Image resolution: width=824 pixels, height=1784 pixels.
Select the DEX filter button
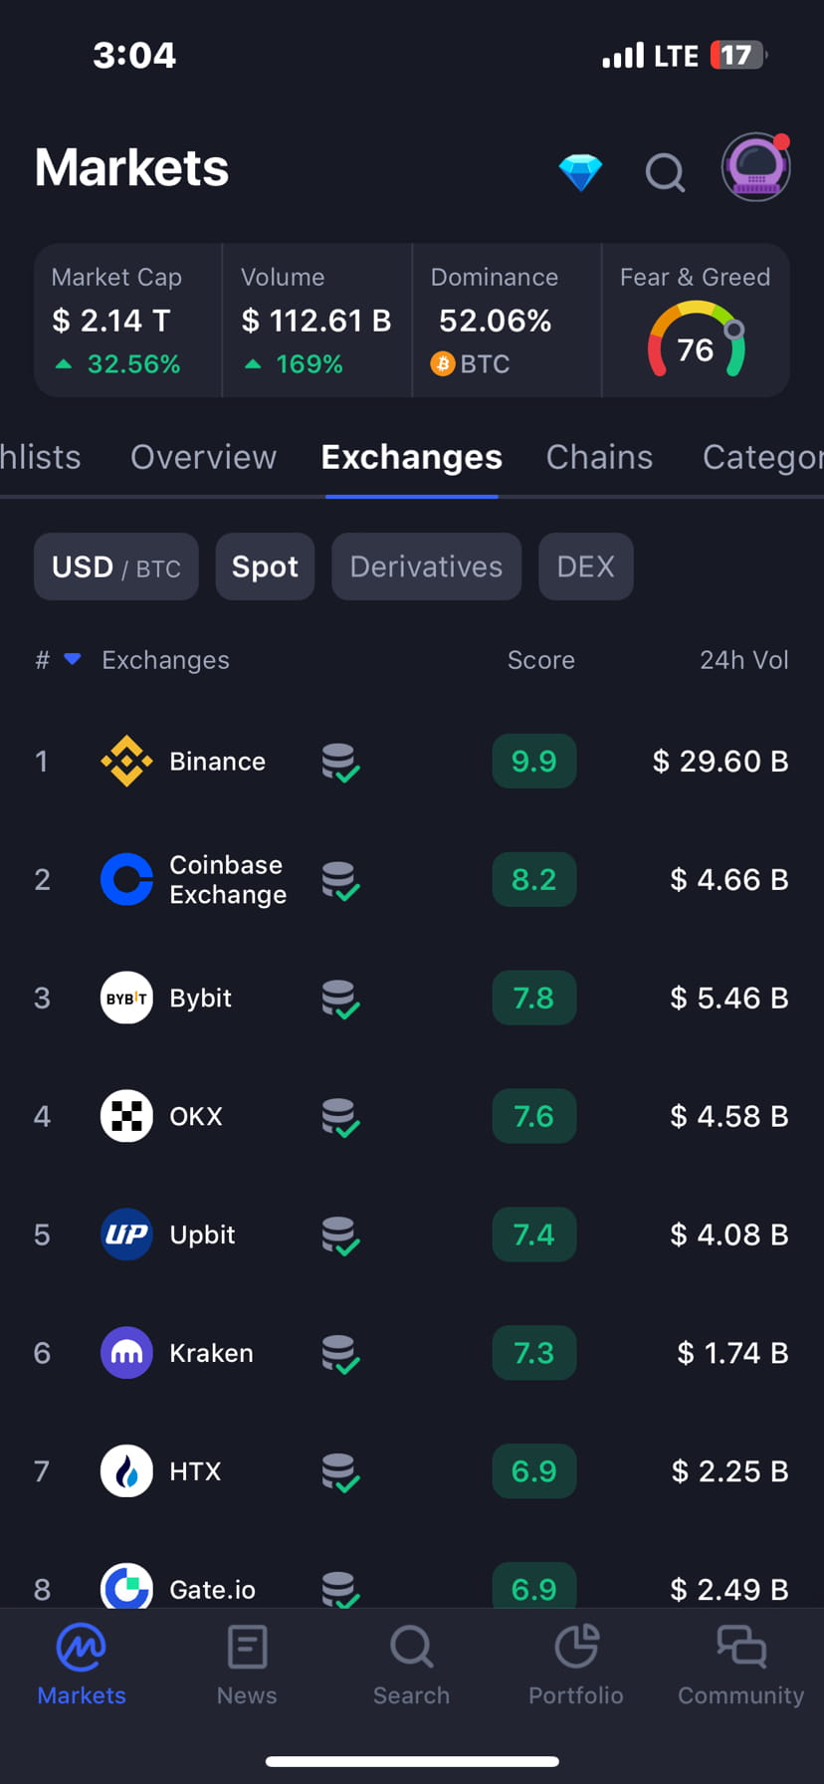point(585,566)
